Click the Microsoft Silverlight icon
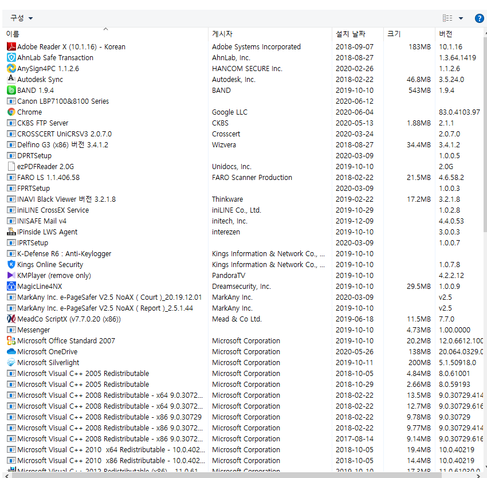487x478 pixels. tap(11, 362)
